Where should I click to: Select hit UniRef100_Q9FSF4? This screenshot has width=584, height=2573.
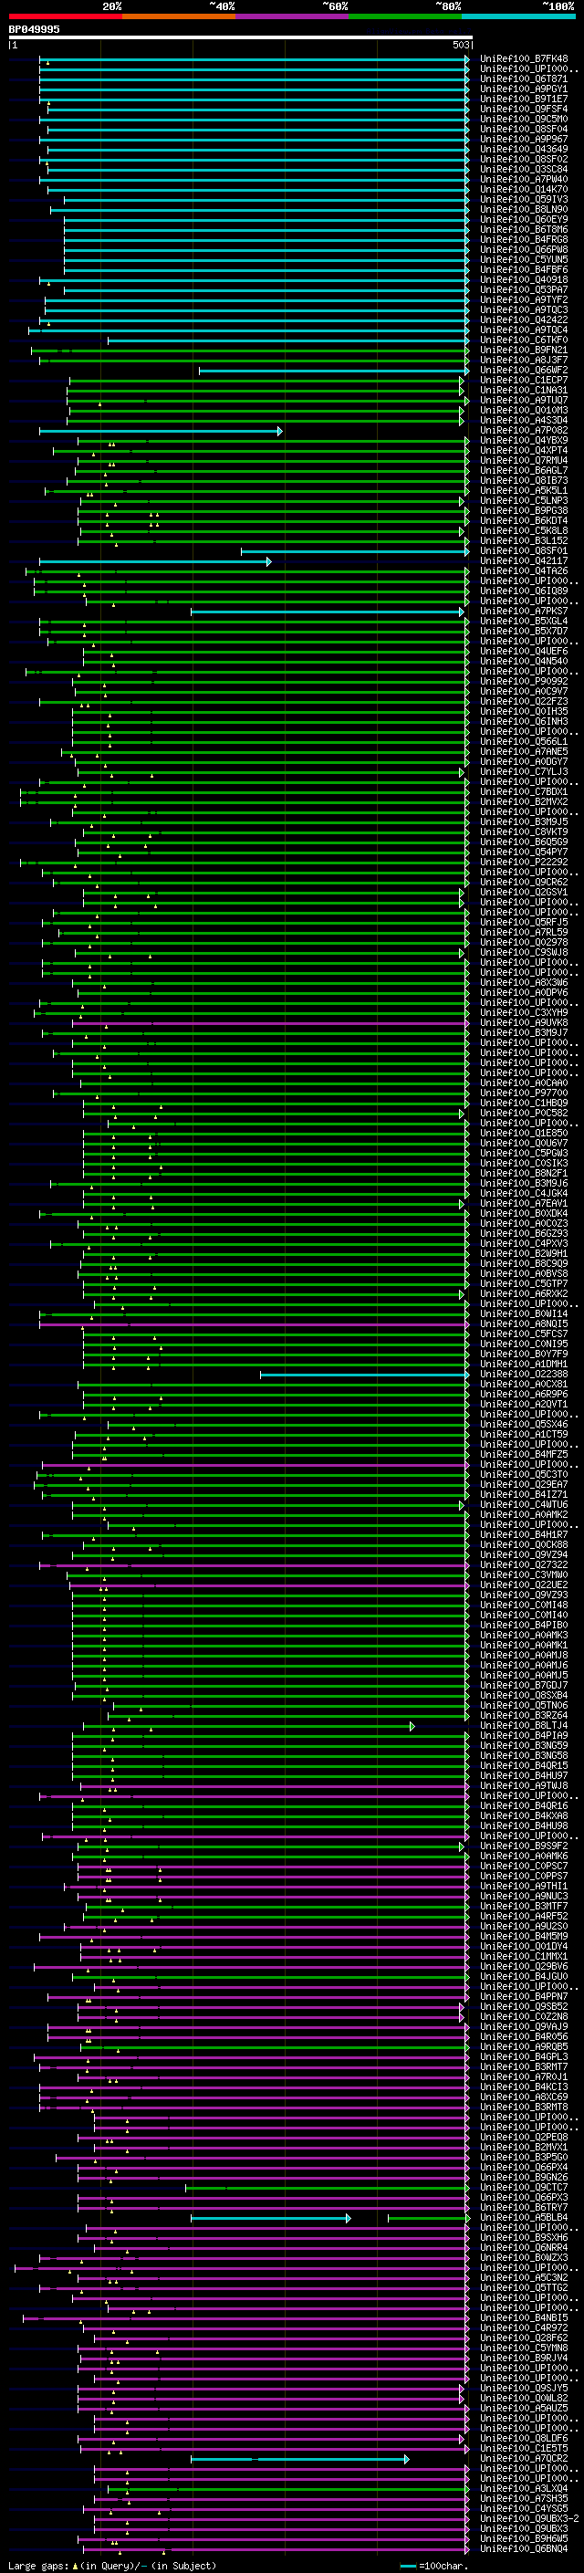click(524, 109)
